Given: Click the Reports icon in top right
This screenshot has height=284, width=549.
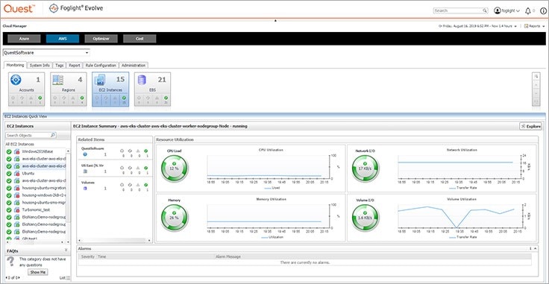Looking at the screenshot, I should 526,26.
